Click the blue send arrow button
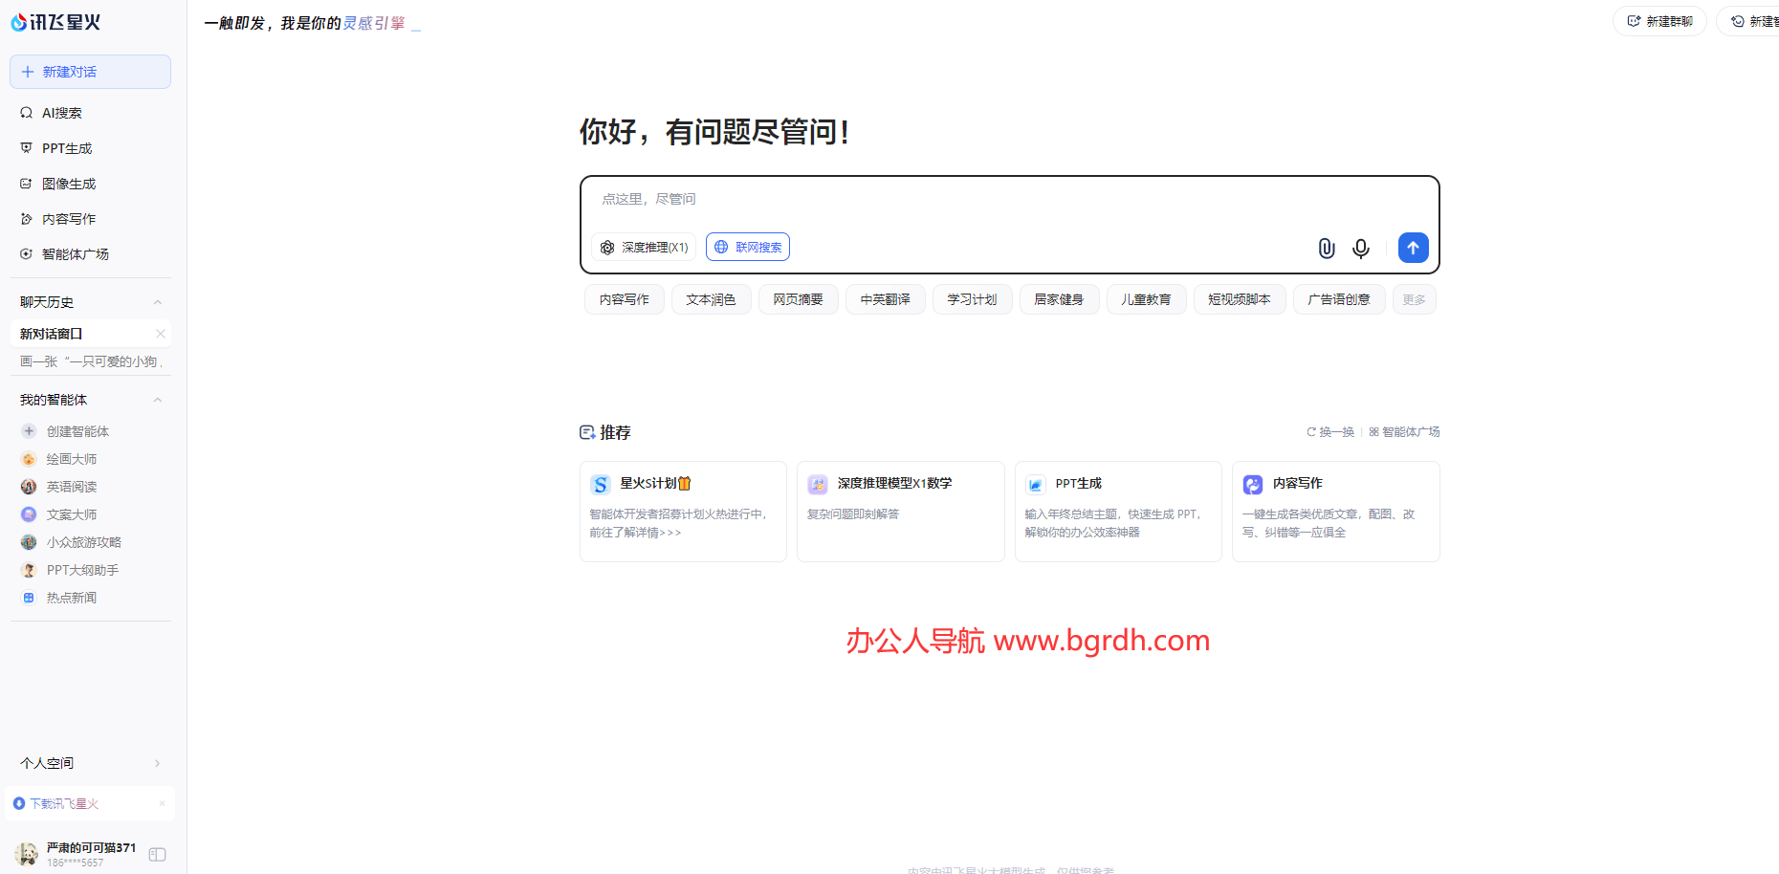 [x=1414, y=248]
